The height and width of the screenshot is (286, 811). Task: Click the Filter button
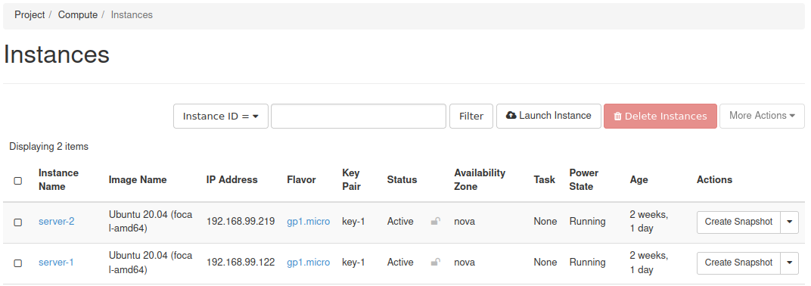click(471, 116)
